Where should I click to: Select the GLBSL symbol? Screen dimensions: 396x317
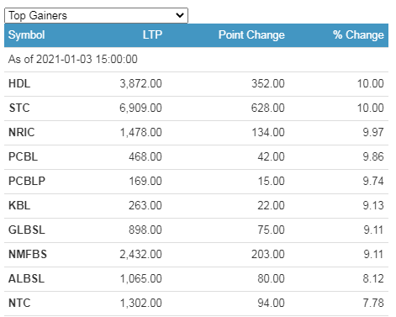click(x=27, y=230)
